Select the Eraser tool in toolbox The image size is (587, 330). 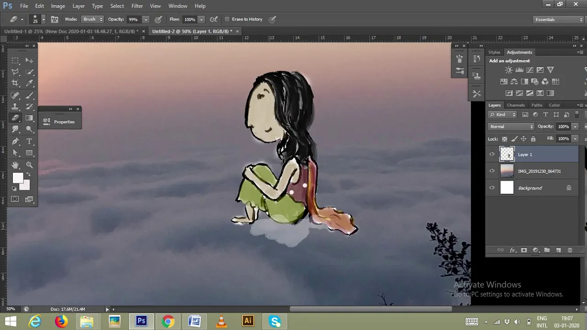pos(15,118)
